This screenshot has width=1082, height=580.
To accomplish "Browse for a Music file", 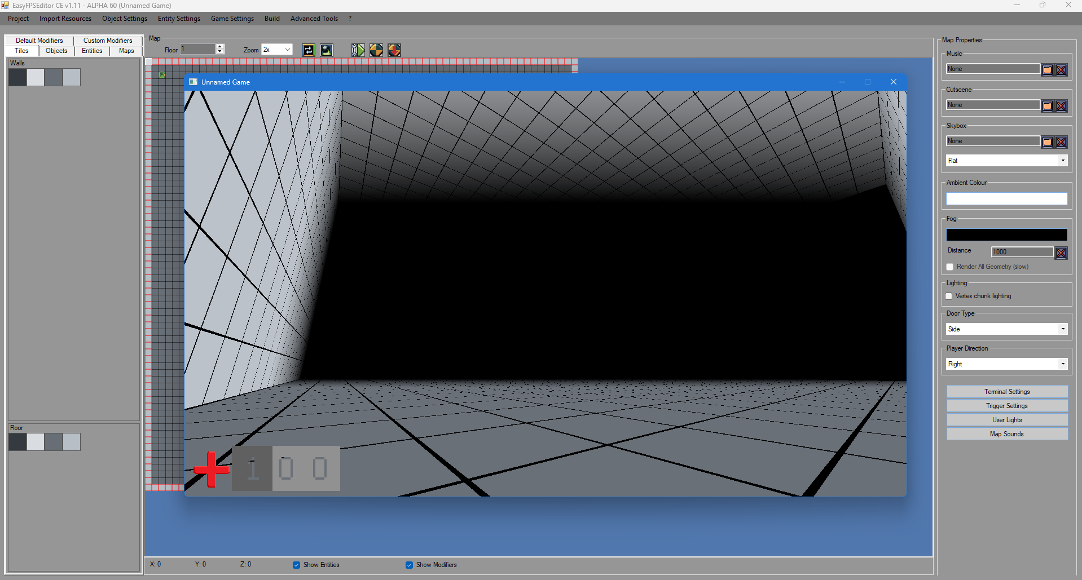I will 1048,70.
